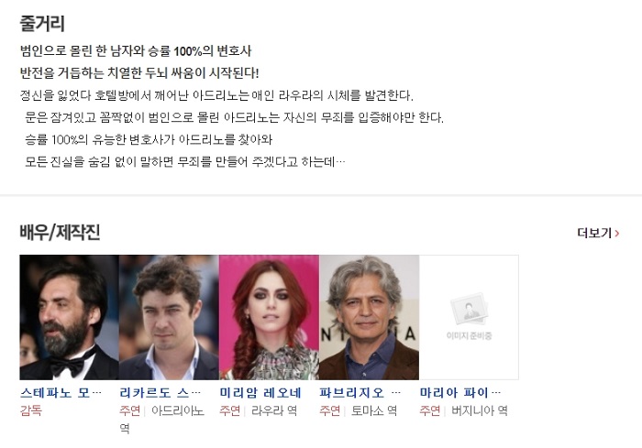Click the red chevron next to 더보기

[617, 234]
